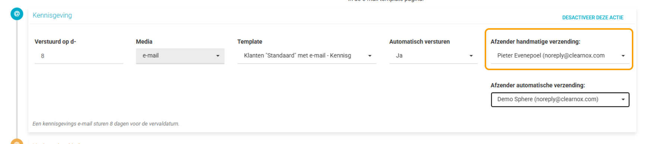The image size is (646, 144).
Task: Click the Kennisgeving section title
Action: point(52,15)
